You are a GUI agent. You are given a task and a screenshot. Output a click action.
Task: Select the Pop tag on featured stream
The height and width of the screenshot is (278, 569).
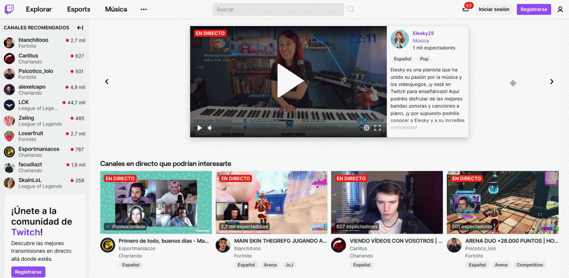click(x=424, y=59)
